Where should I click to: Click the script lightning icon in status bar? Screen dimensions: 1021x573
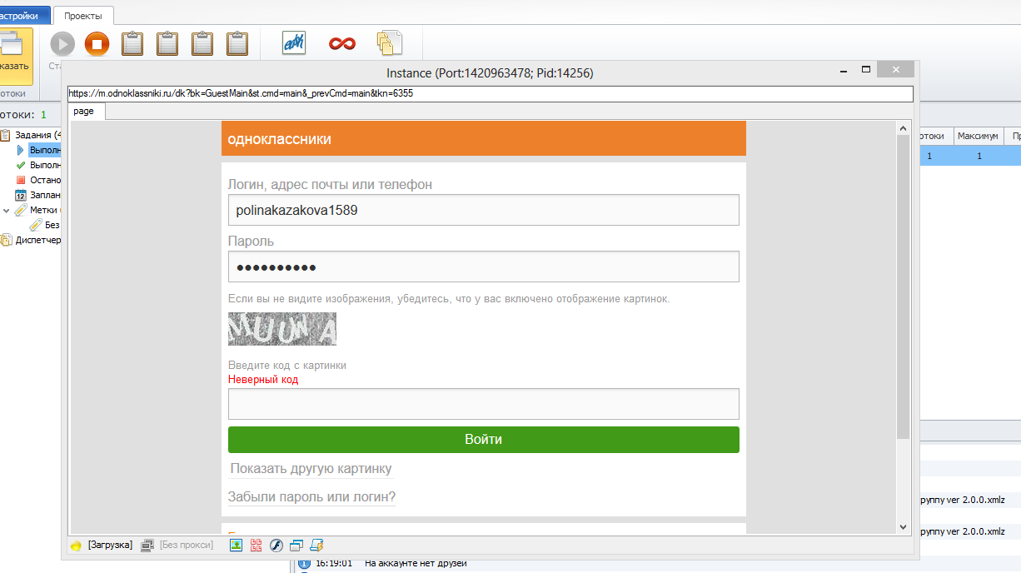[x=316, y=546]
